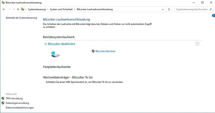This screenshot has width=215, height=113.
Task: Click BitLocker-Laufwerkverschlüsselung breadcrumb
Action: click(x=95, y=9)
